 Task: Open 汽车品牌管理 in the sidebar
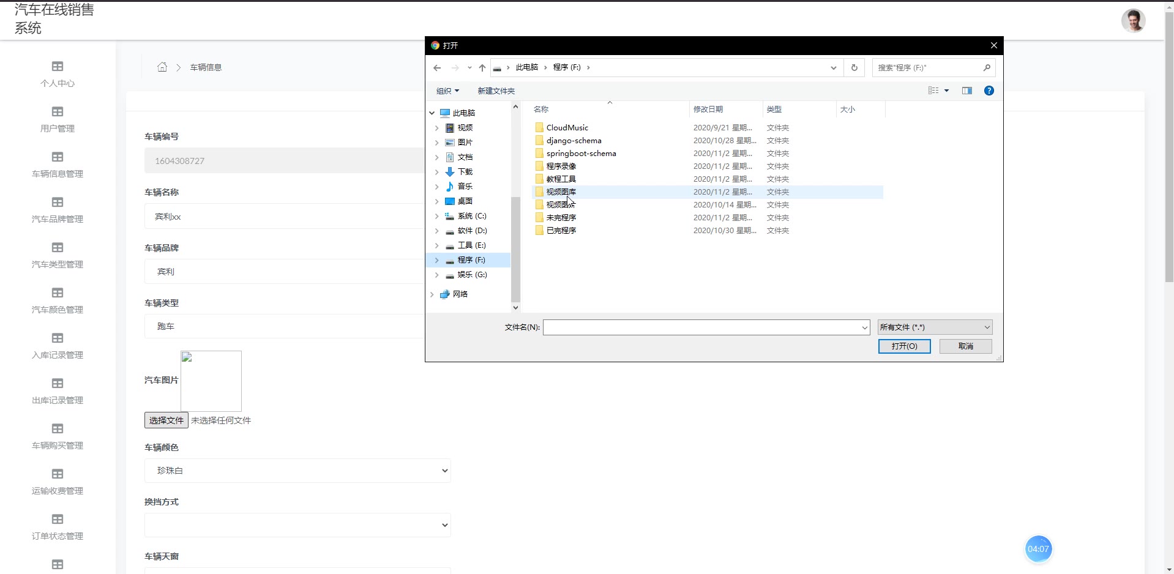click(x=58, y=210)
